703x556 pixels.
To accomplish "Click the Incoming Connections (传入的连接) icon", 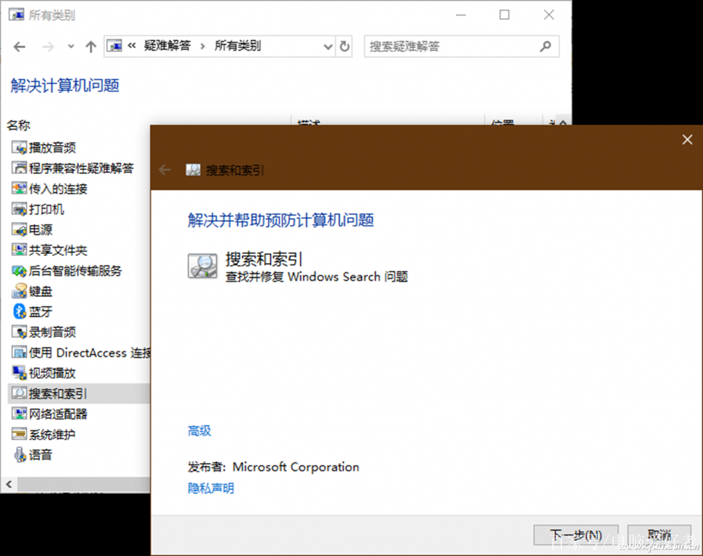I will coord(20,188).
